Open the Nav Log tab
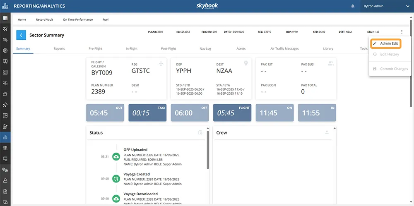Screen dimensions: 414x206 pos(205,49)
